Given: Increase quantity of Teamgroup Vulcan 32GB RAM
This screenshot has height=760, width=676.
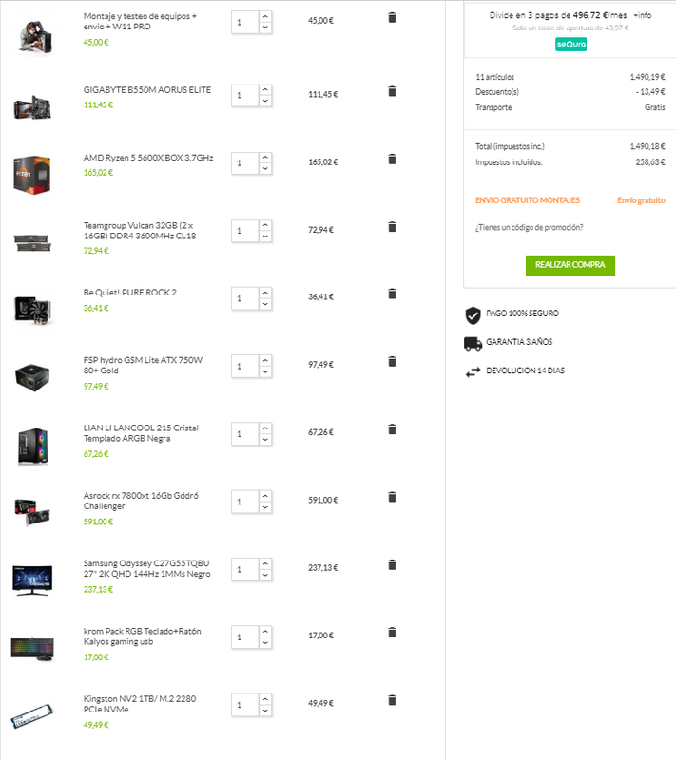Looking at the screenshot, I should pos(264,225).
